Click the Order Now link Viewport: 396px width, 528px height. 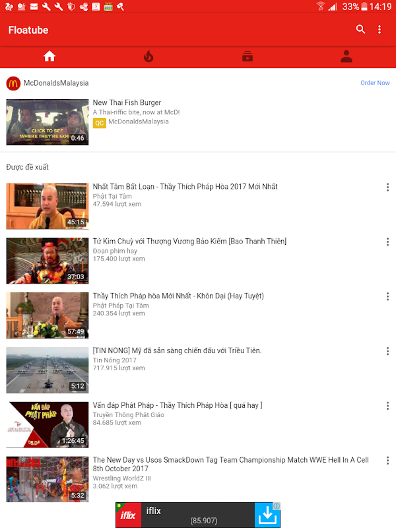click(x=375, y=83)
